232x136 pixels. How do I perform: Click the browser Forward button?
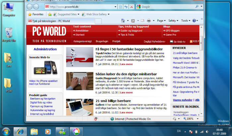[x=36, y=7]
